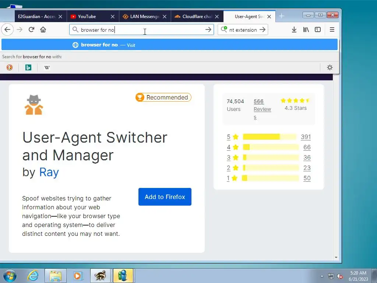Open the search settings gear
This screenshot has height=283, width=377.
point(330,67)
